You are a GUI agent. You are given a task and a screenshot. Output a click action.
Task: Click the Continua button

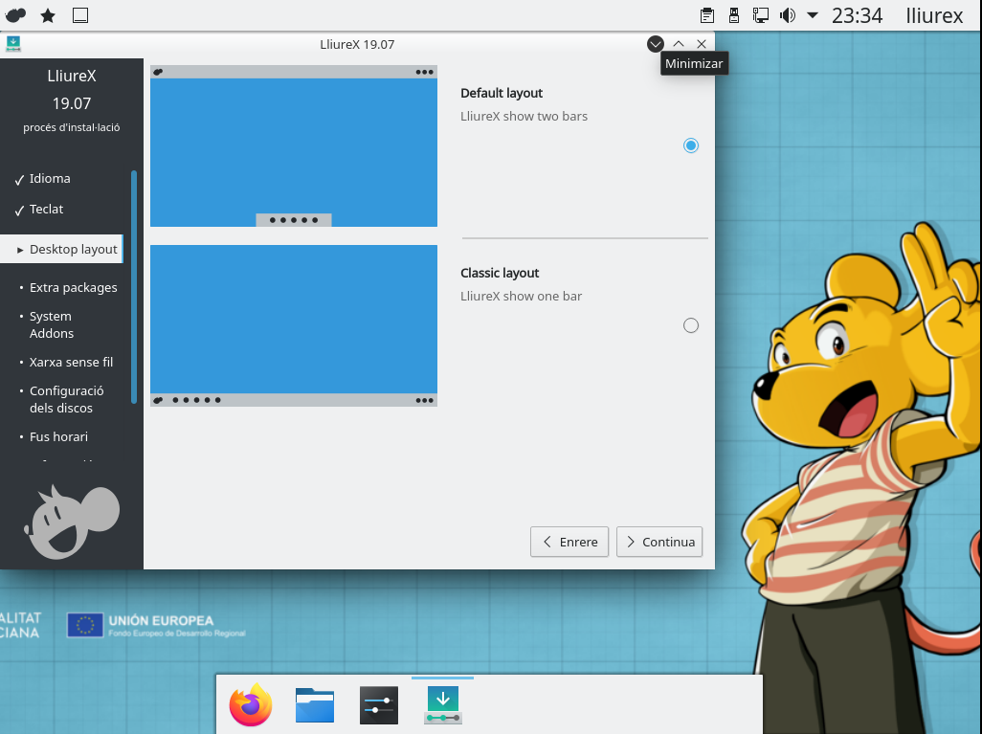tap(659, 542)
